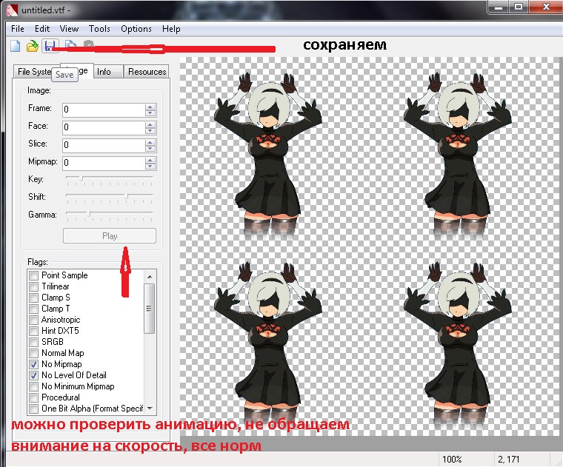The height and width of the screenshot is (467, 563).
Task: Click the Copy toolbar icon
Action: pos(70,45)
